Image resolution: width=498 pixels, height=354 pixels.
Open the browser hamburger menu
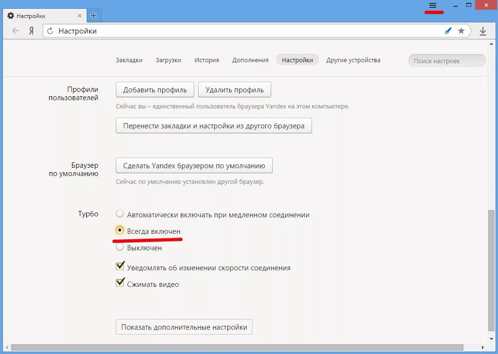tap(433, 5)
